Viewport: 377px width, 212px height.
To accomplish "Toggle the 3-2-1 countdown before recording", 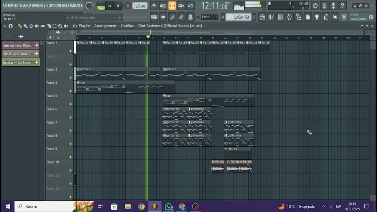I will point(172,6).
